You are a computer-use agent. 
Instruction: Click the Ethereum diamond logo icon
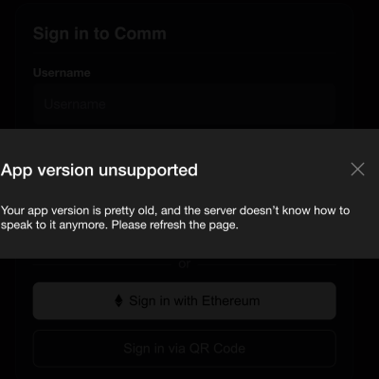(x=118, y=301)
